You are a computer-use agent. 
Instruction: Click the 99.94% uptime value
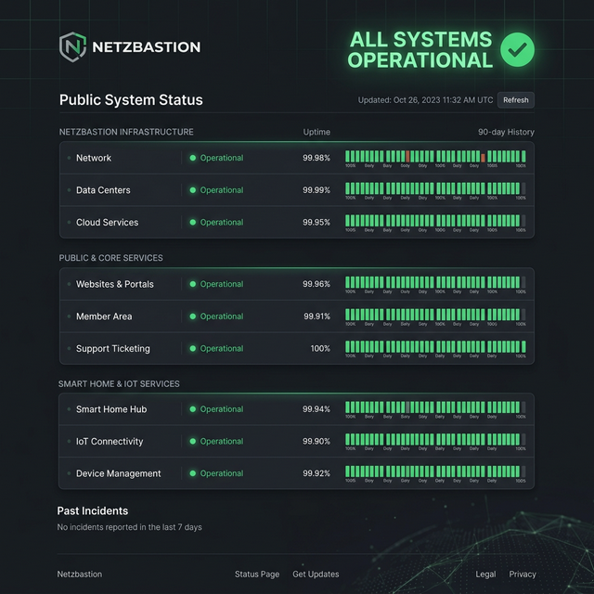(316, 409)
